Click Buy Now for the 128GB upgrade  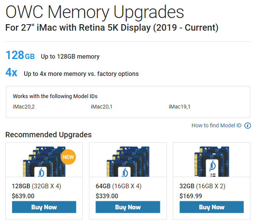click(44, 207)
